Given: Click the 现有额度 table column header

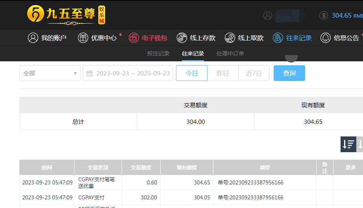Looking at the screenshot, I should [x=187, y=168].
